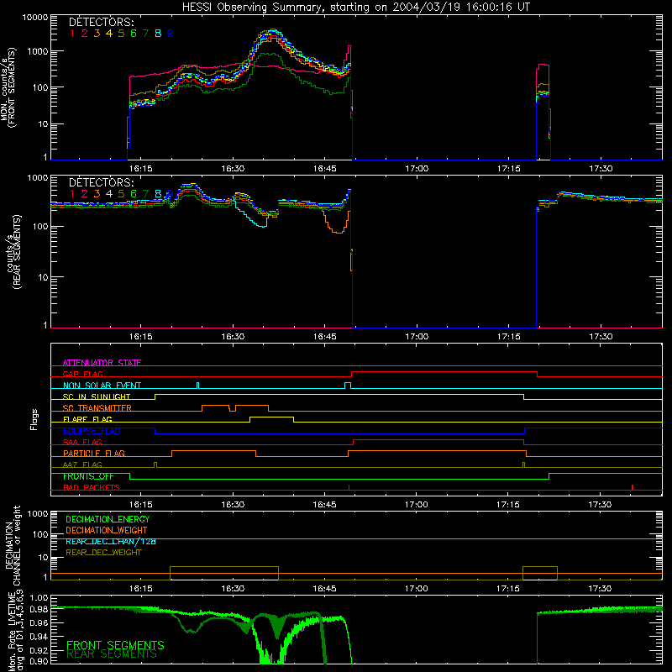672x672 pixels.
Task: Click the 17:00 tick under the flags plot
Action: (416, 505)
